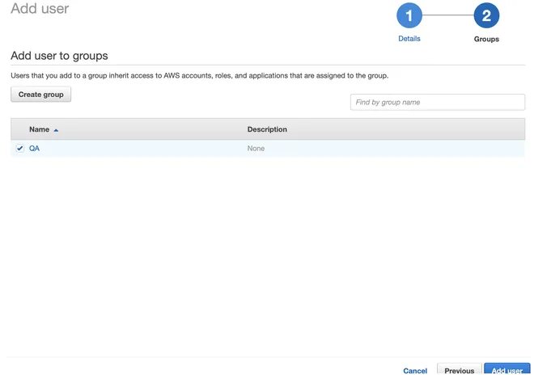Select the step 2 Groups circle
Screen dimensions: 534x375
click(486, 15)
